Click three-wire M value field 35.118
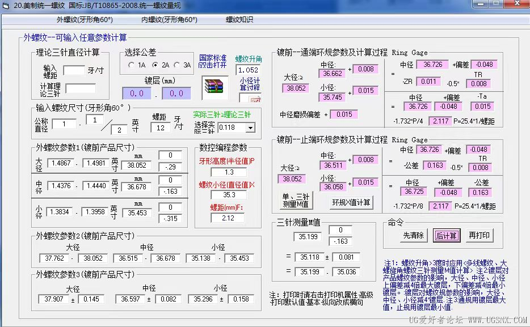This screenshot has height=327, width=530. tap(309, 257)
